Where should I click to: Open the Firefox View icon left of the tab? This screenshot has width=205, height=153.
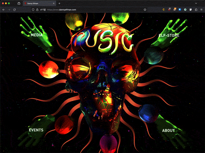point(19,4)
